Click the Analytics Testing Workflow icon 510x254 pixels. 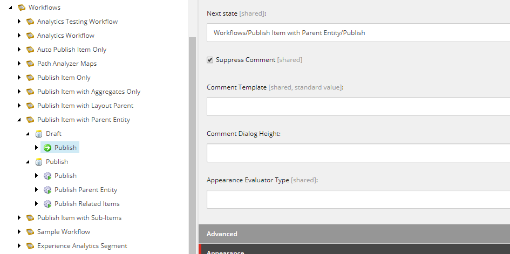click(x=30, y=22)
